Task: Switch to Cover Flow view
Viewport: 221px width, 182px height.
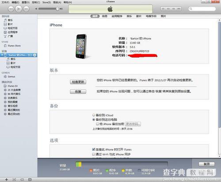Action: (179, 9)
